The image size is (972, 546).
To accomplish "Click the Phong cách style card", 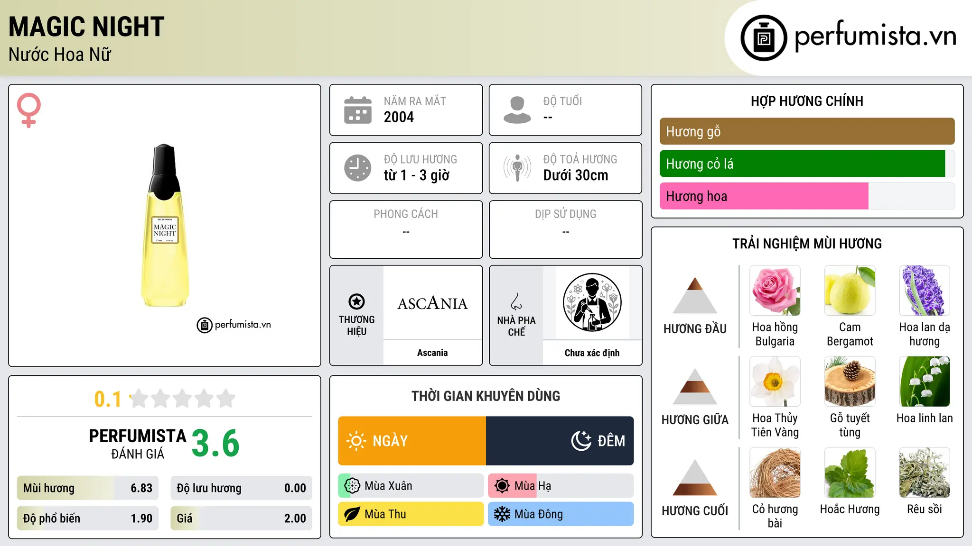I will pos(406,229).
